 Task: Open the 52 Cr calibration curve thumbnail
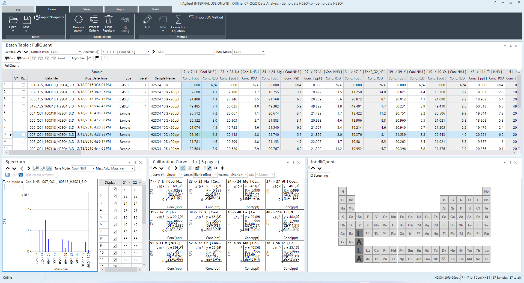point(207,256)
